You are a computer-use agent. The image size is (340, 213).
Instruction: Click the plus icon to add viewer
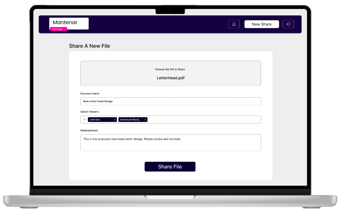tap(84, 120)
